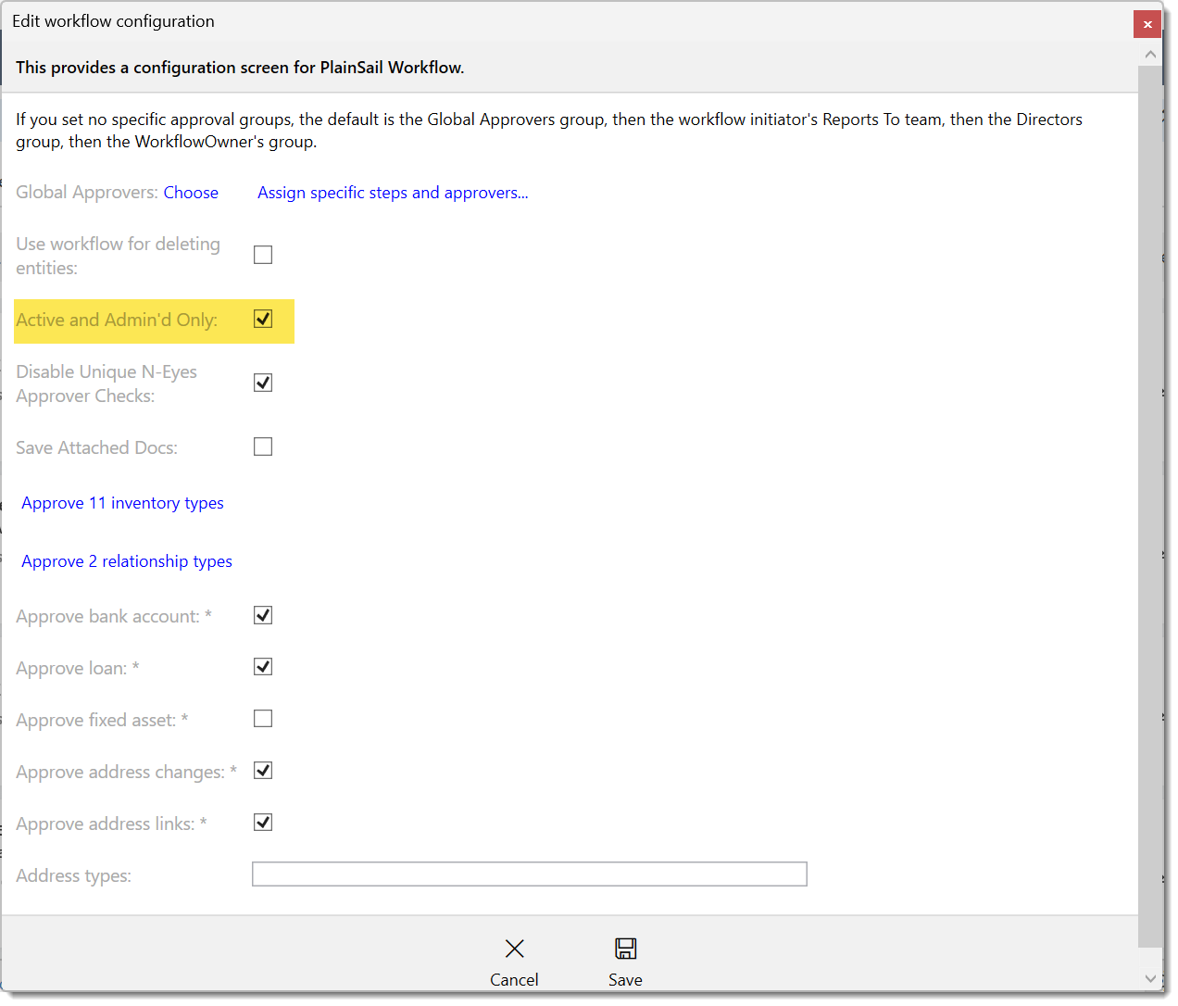
Task: Click the Choose link for Global Approvers
Action: click(x=191, y=193)
